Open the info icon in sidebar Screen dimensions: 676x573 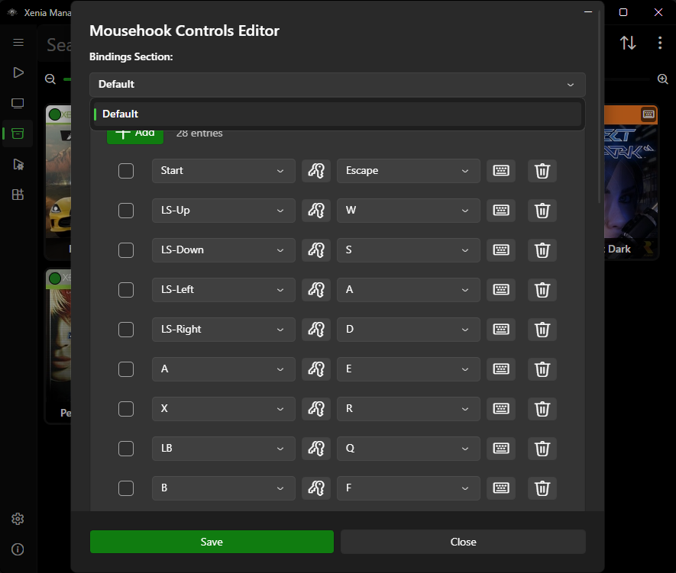pos(18,549)
